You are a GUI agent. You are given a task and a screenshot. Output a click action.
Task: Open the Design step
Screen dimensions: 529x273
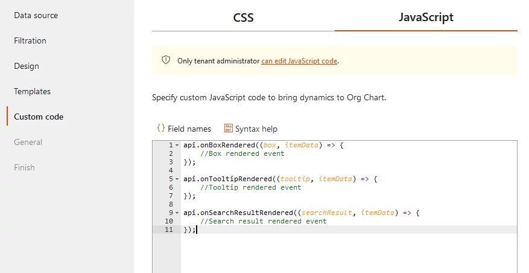click(x=27, y=66)
